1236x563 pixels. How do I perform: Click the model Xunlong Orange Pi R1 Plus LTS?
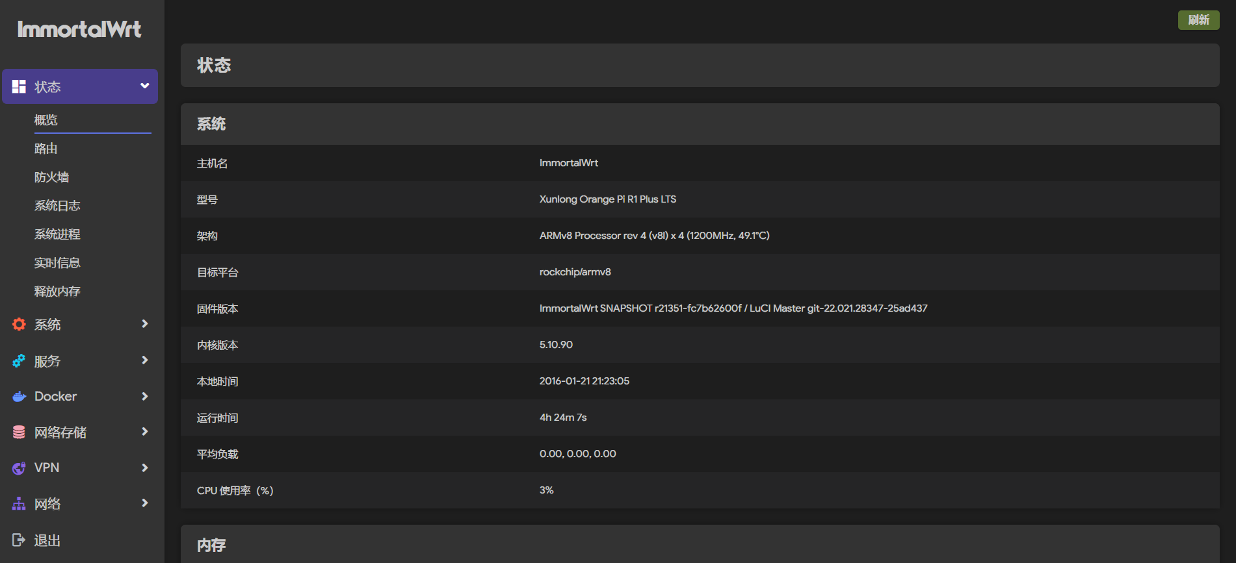click(608, 199)
